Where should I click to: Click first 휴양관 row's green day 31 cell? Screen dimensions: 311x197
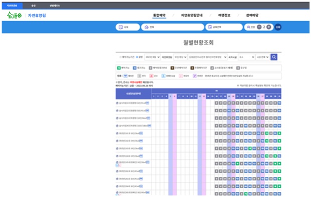click(279, 133)
